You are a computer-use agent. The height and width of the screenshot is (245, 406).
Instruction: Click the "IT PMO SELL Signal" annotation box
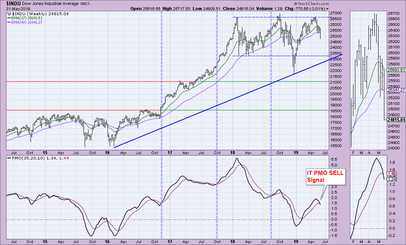[x=326, y=176]
